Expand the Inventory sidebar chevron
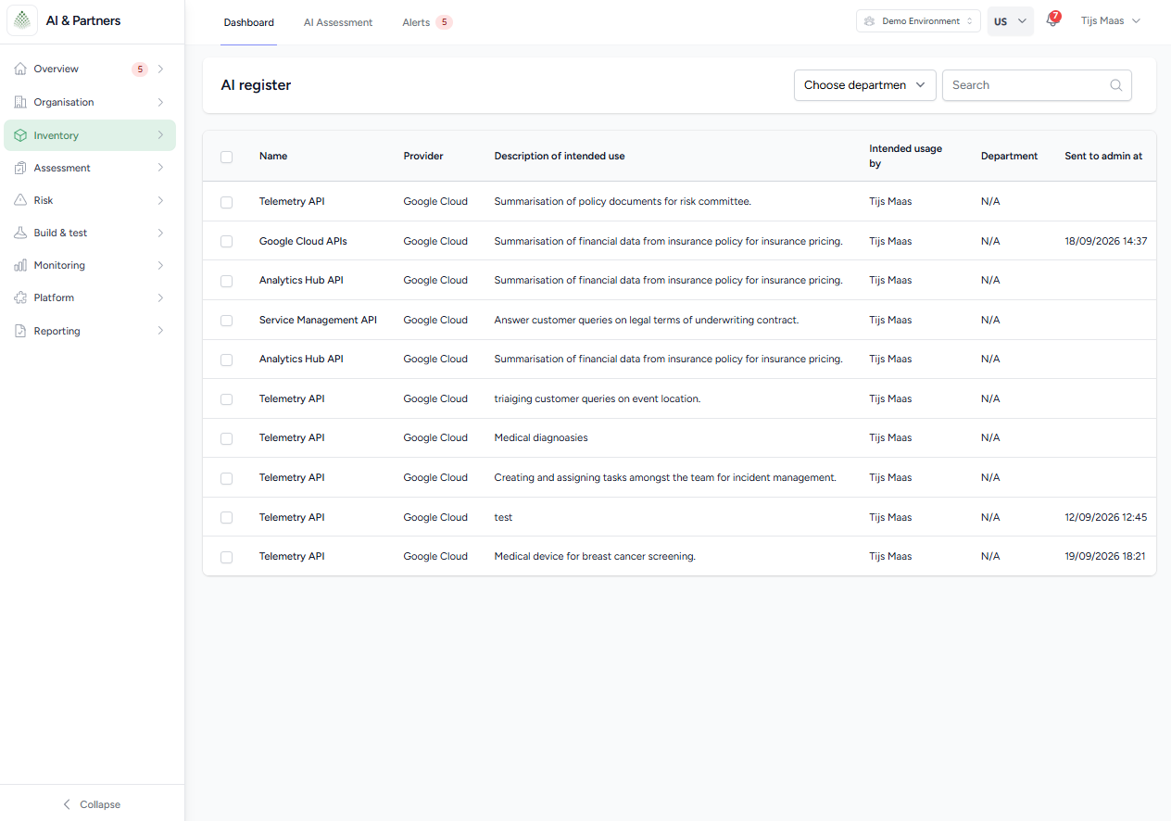 pos(160,135)
